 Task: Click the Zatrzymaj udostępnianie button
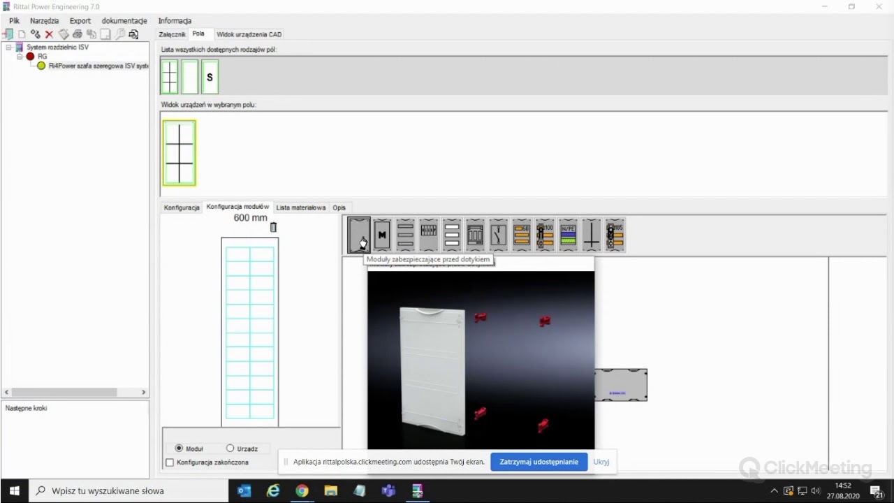[x=539, y=462]
